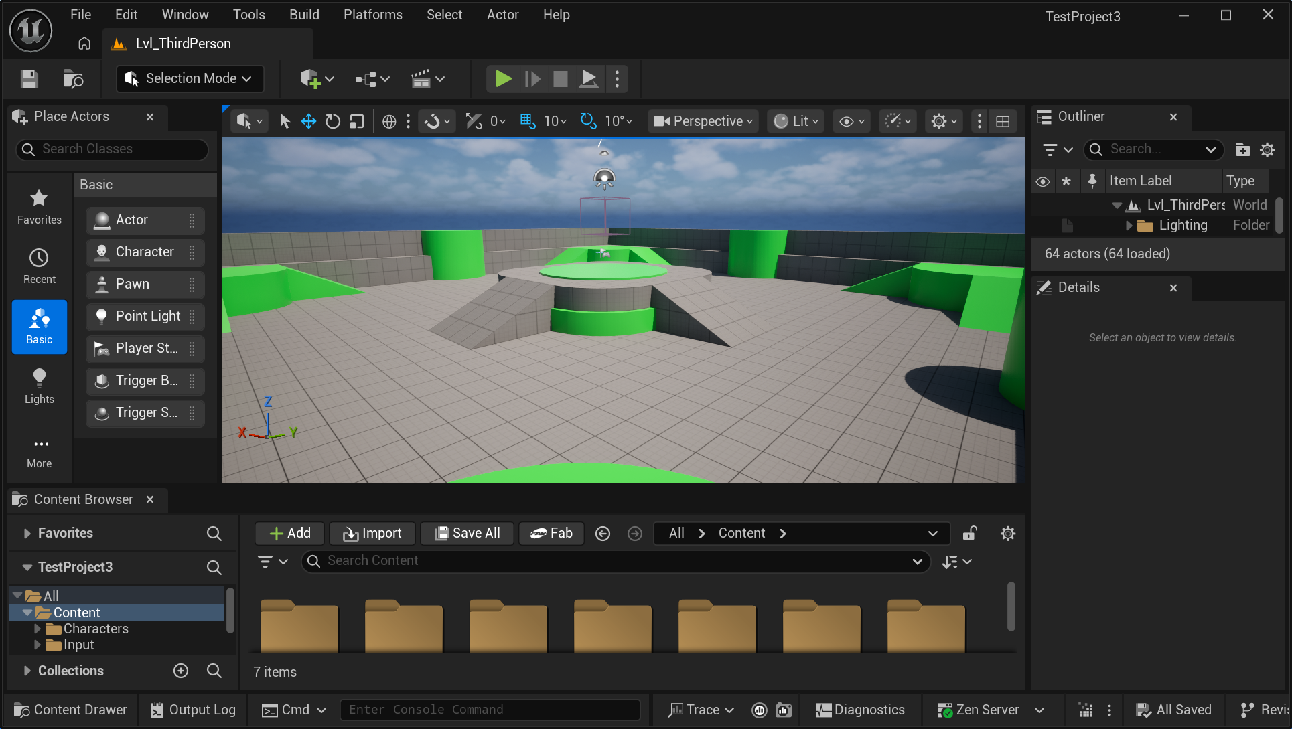
Task: Open the Perspective view dropdown
Action: click(703, 121)
